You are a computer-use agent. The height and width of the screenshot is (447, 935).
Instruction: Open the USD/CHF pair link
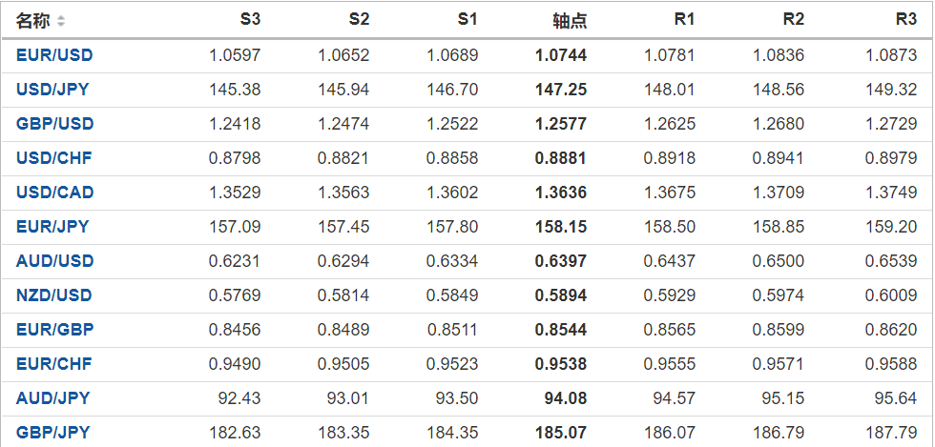pyautogui.click(x=54, y=158)
